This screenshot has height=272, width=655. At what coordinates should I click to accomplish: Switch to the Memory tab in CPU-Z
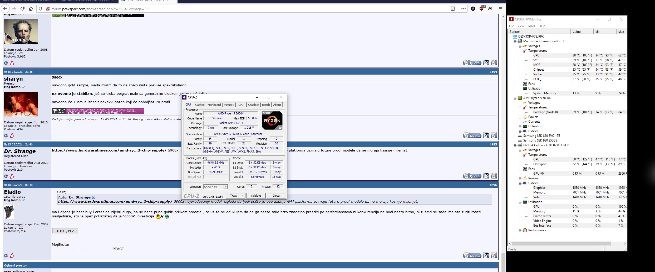[x=229, y=105]
